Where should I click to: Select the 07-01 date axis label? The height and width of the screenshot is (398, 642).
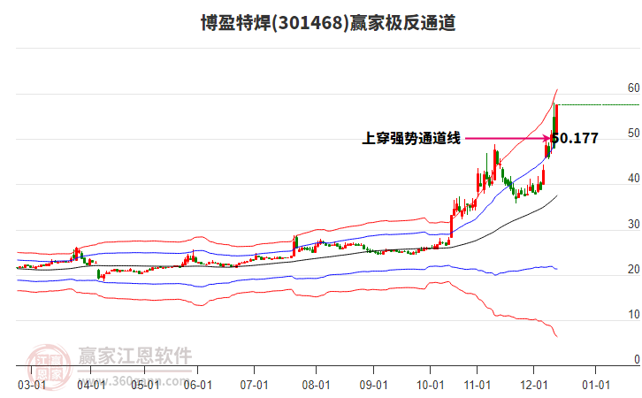click(x=255, y=386)
